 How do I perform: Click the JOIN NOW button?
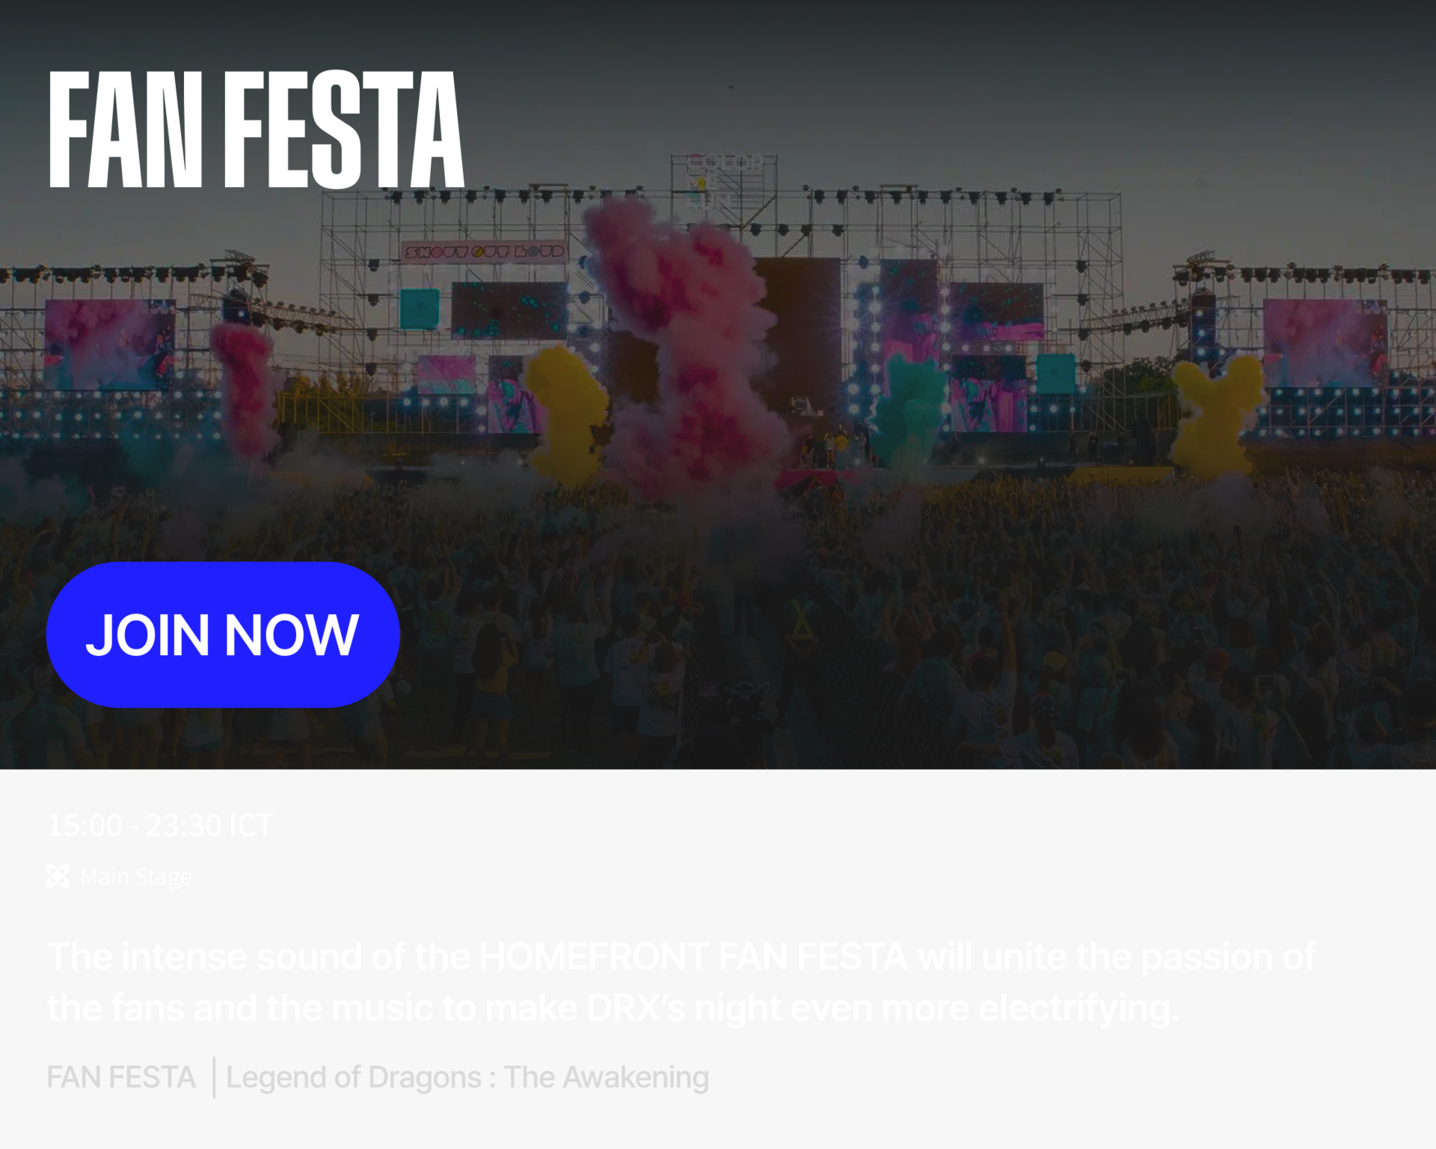(223, 634)
